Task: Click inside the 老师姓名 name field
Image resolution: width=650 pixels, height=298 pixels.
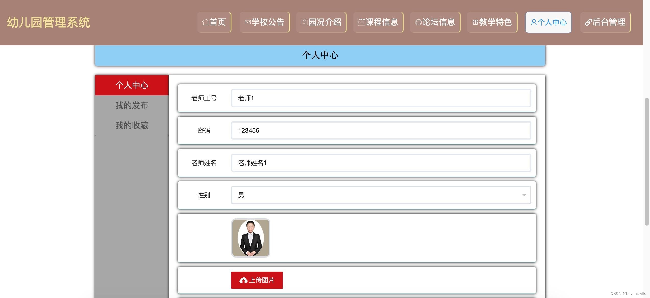Action: pyautogui.click(x=381, y=163)
